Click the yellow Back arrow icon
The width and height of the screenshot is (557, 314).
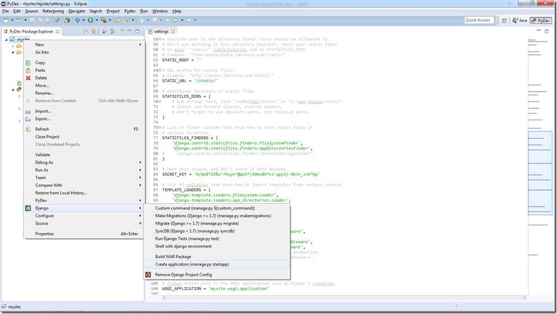pos(175,20)
